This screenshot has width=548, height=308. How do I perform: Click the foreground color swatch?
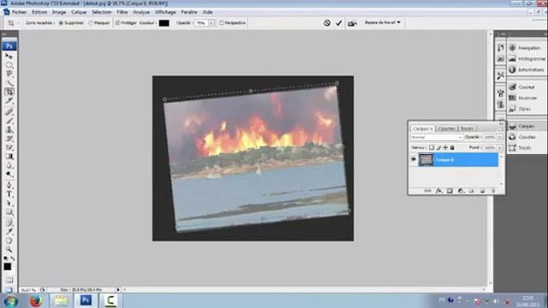[x=8, y=267]
